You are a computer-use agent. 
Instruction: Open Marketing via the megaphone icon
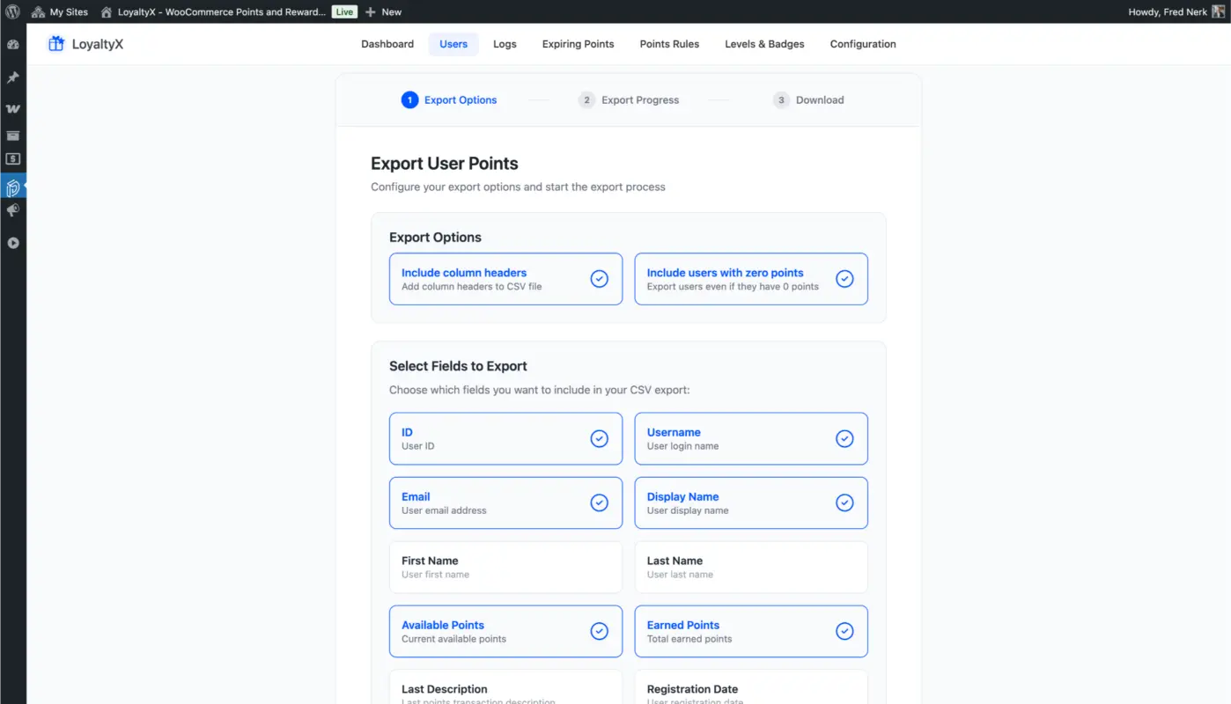click(x=12, y=210)
